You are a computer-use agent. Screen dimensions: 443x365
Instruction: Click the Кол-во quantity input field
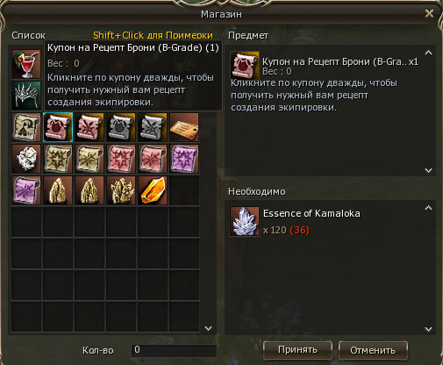tap(174, 350)
